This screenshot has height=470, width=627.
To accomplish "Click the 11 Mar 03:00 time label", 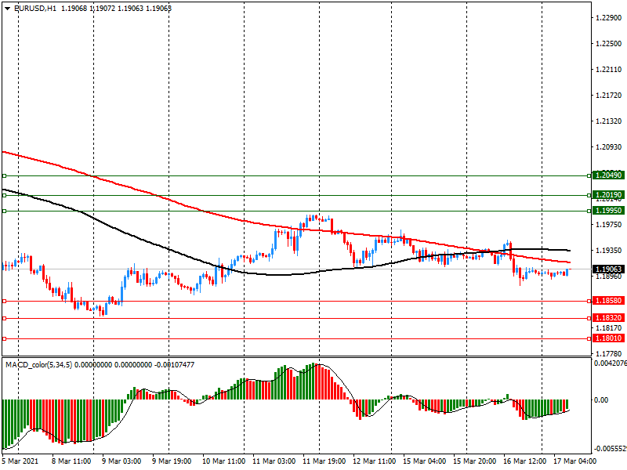I will coord(274,461).
